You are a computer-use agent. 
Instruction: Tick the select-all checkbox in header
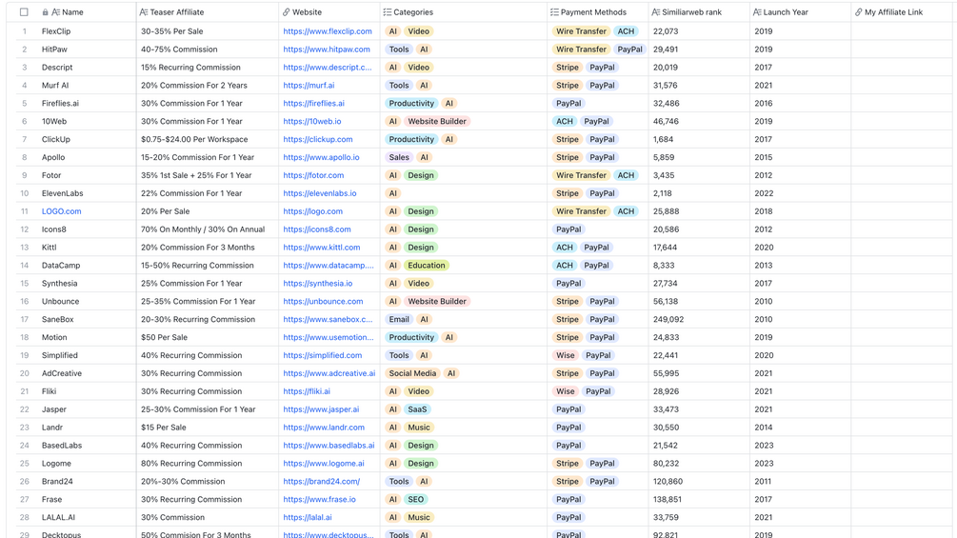click(x=24, y=12)
